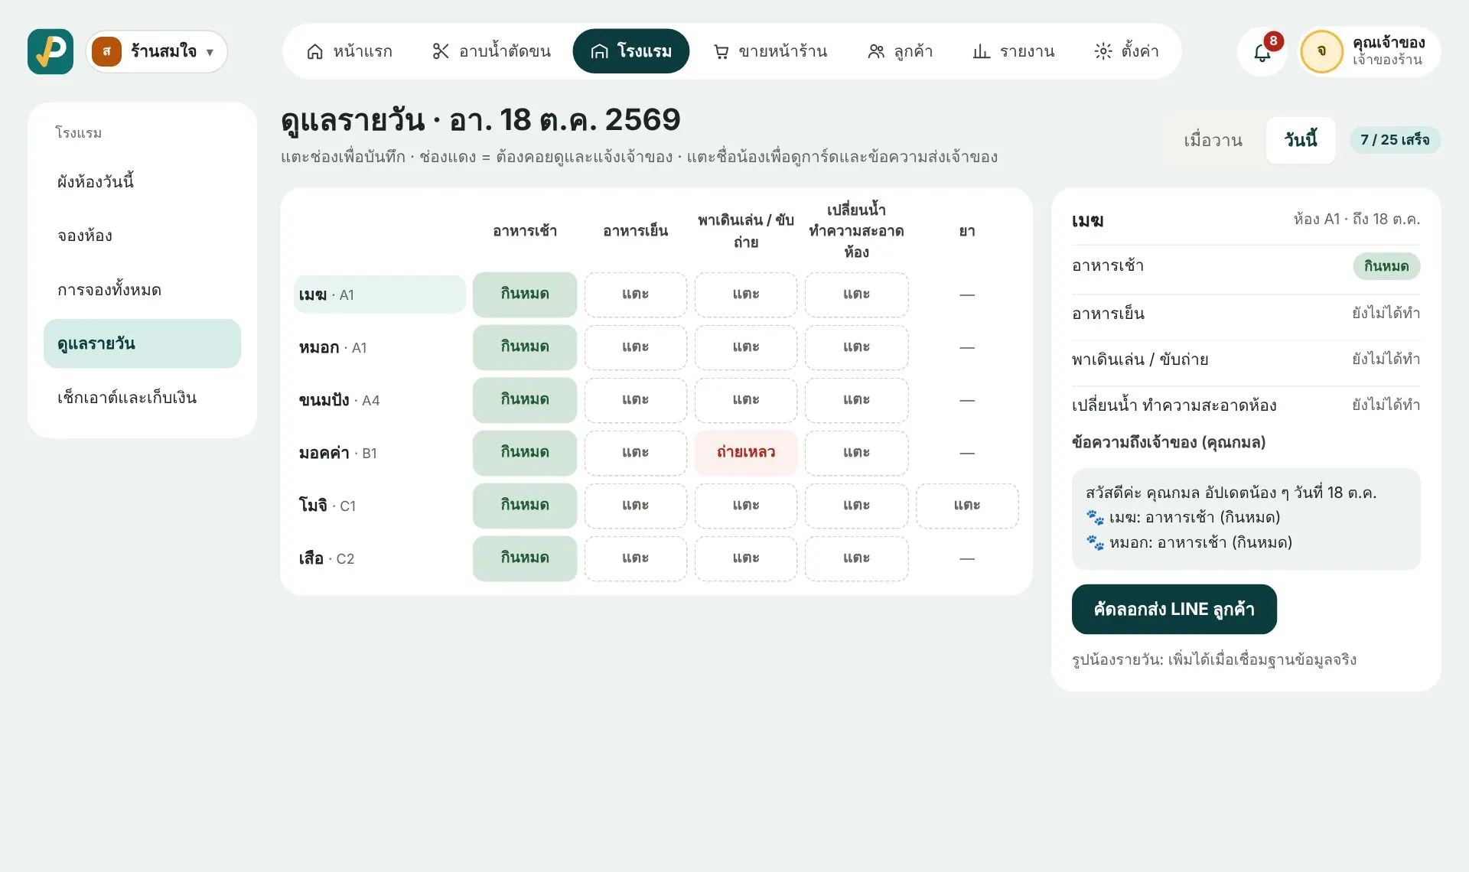The image size is (1469, 872).
Task: Open the ตั้งค่า settings section
Action: (x=1126, y=51)
